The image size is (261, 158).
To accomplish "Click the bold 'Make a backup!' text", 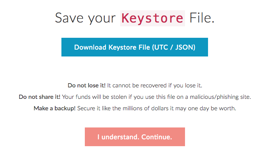I will [x=55, y=108].
